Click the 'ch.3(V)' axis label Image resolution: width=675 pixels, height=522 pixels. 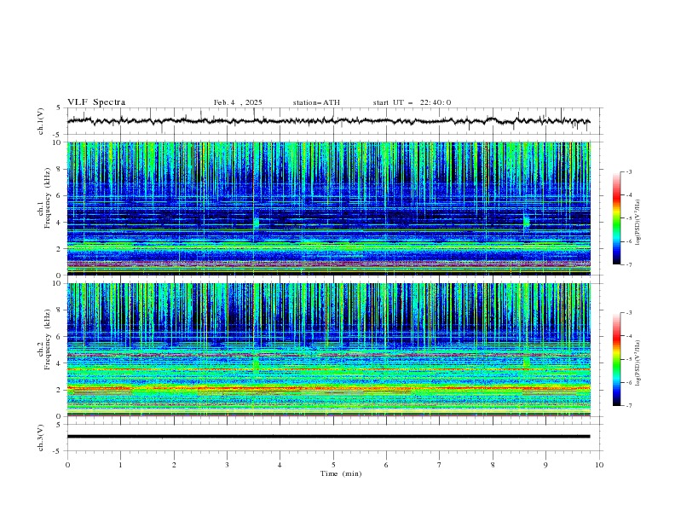(41, 438)
